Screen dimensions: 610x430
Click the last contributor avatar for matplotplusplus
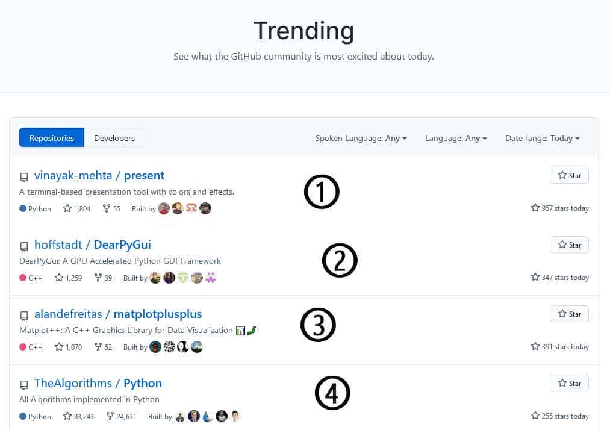point(197,347)
